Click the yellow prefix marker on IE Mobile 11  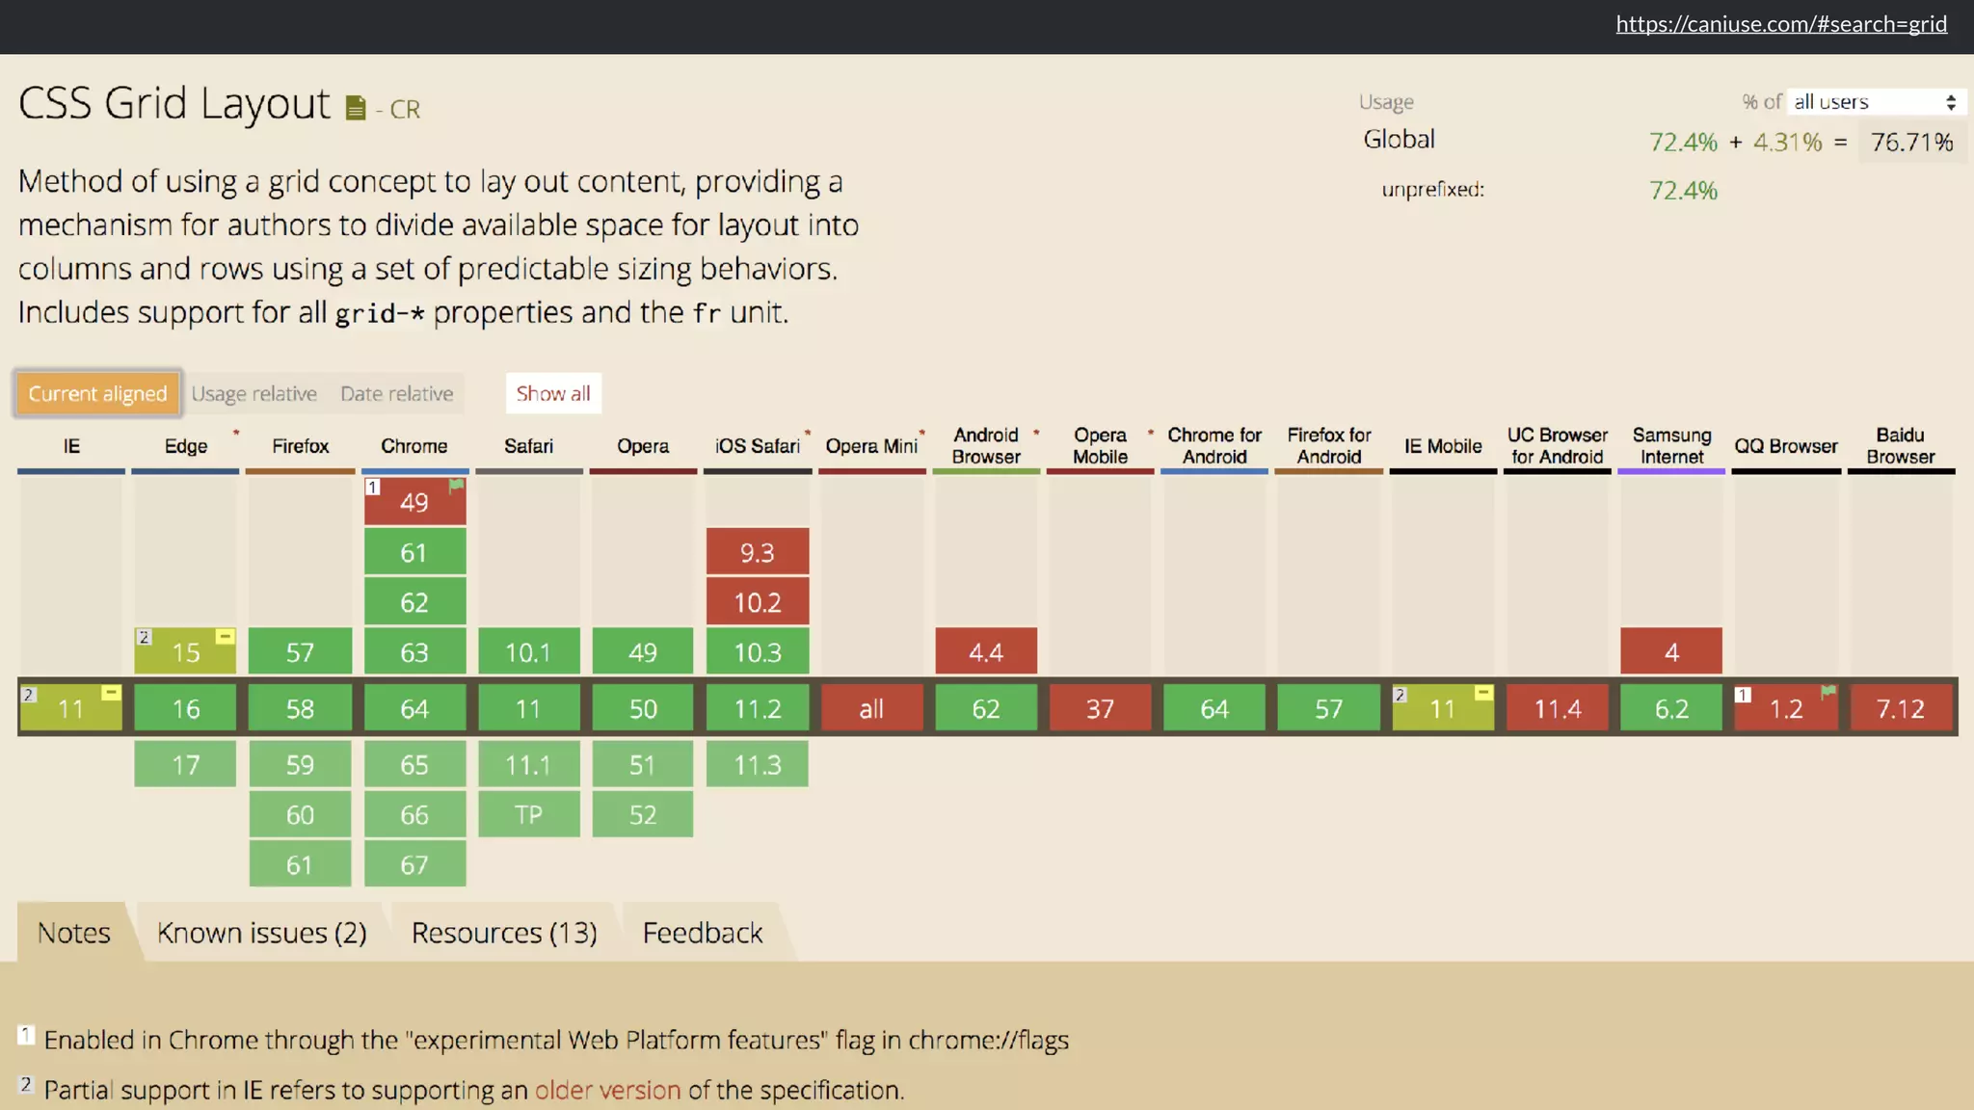coord(1483,692)
